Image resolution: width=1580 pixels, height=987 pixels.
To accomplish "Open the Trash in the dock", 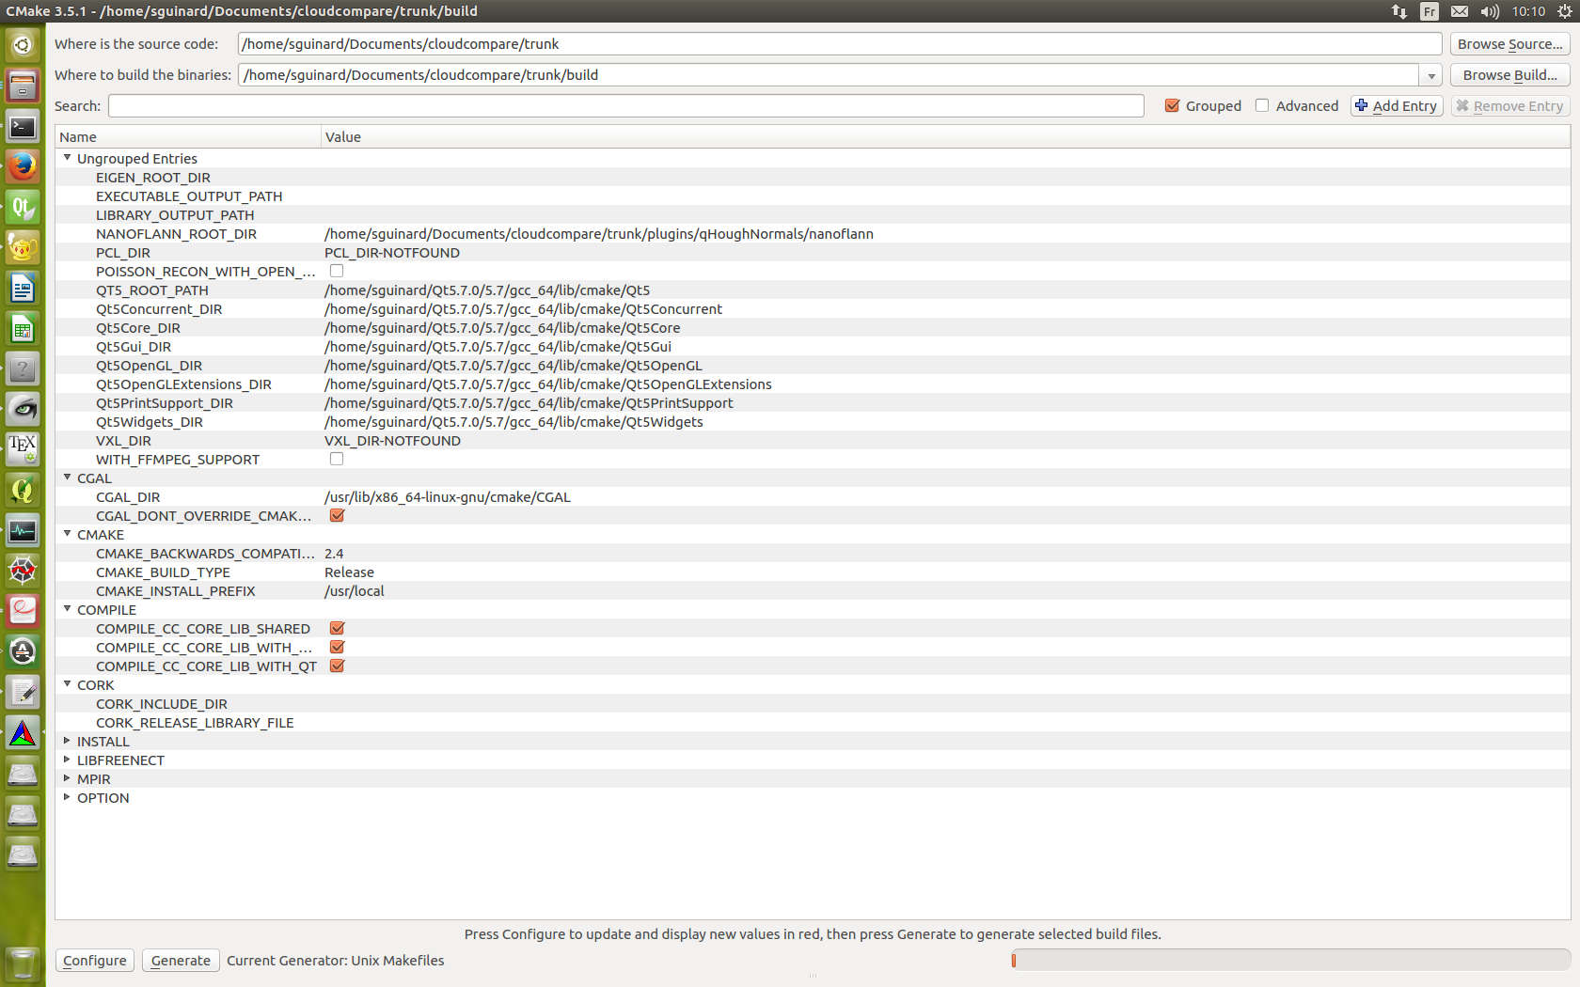I will [x=23, y=963].
